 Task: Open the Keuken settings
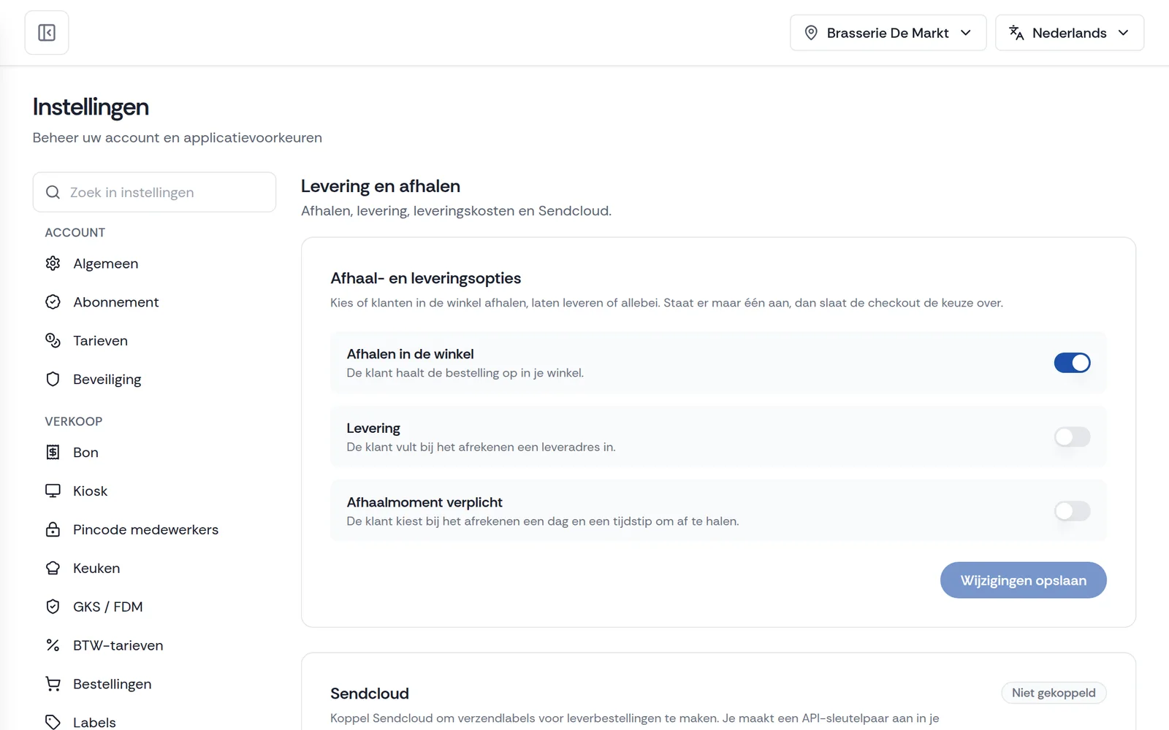coord(154,569)
